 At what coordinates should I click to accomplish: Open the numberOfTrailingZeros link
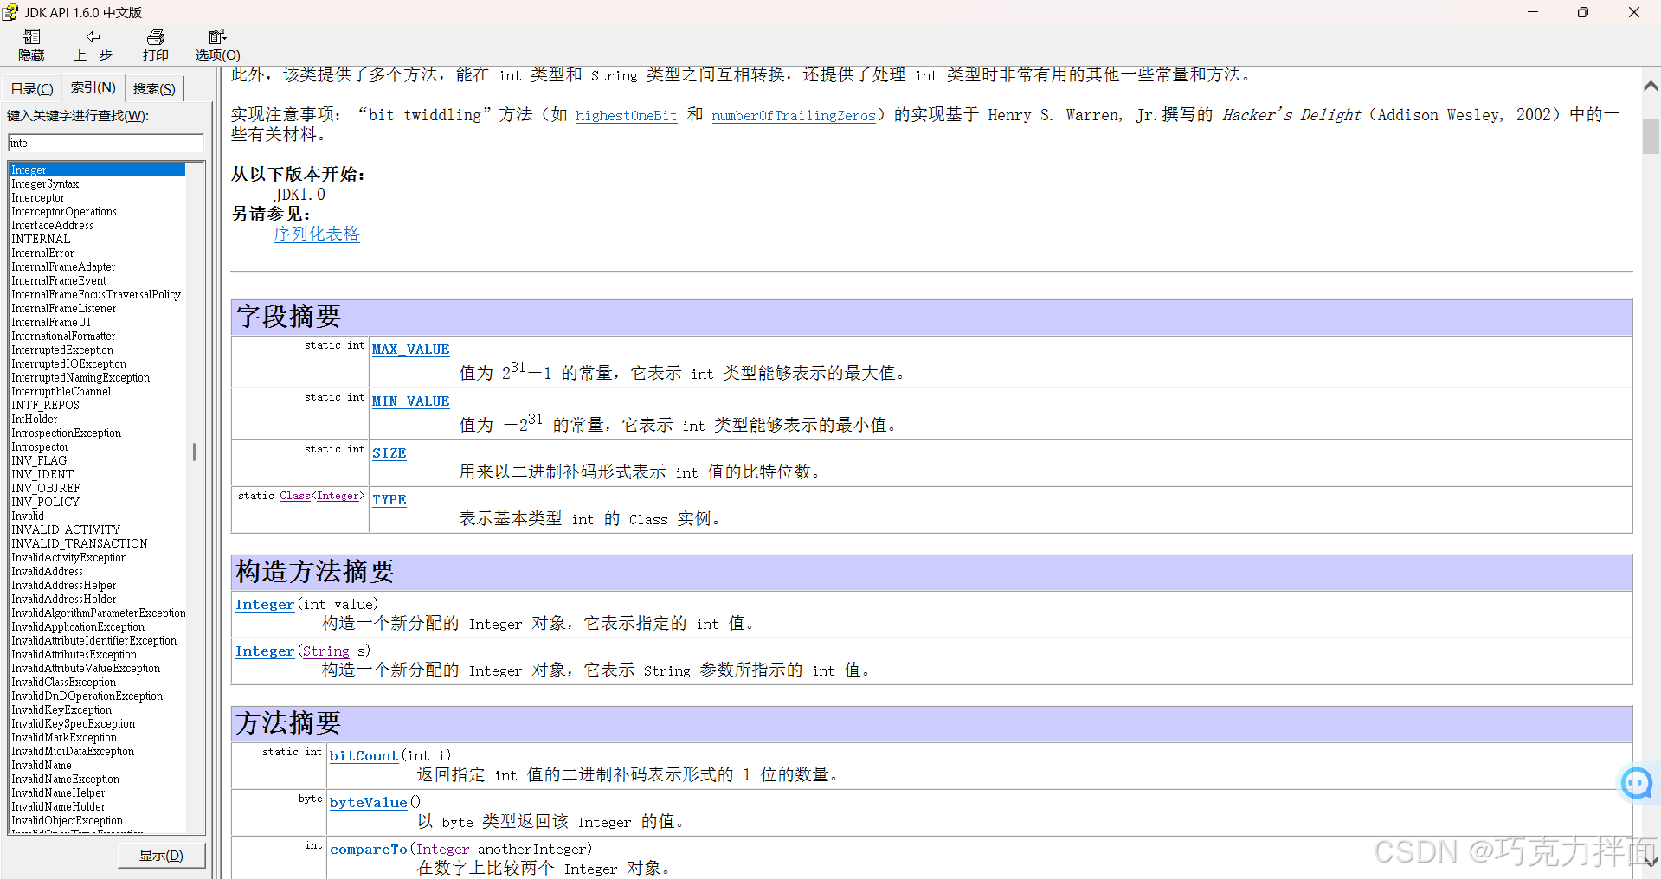click(794, 116)
